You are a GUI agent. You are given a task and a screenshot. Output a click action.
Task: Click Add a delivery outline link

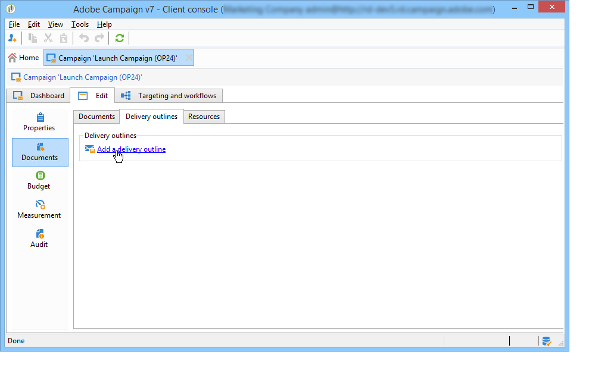point(131,149)
